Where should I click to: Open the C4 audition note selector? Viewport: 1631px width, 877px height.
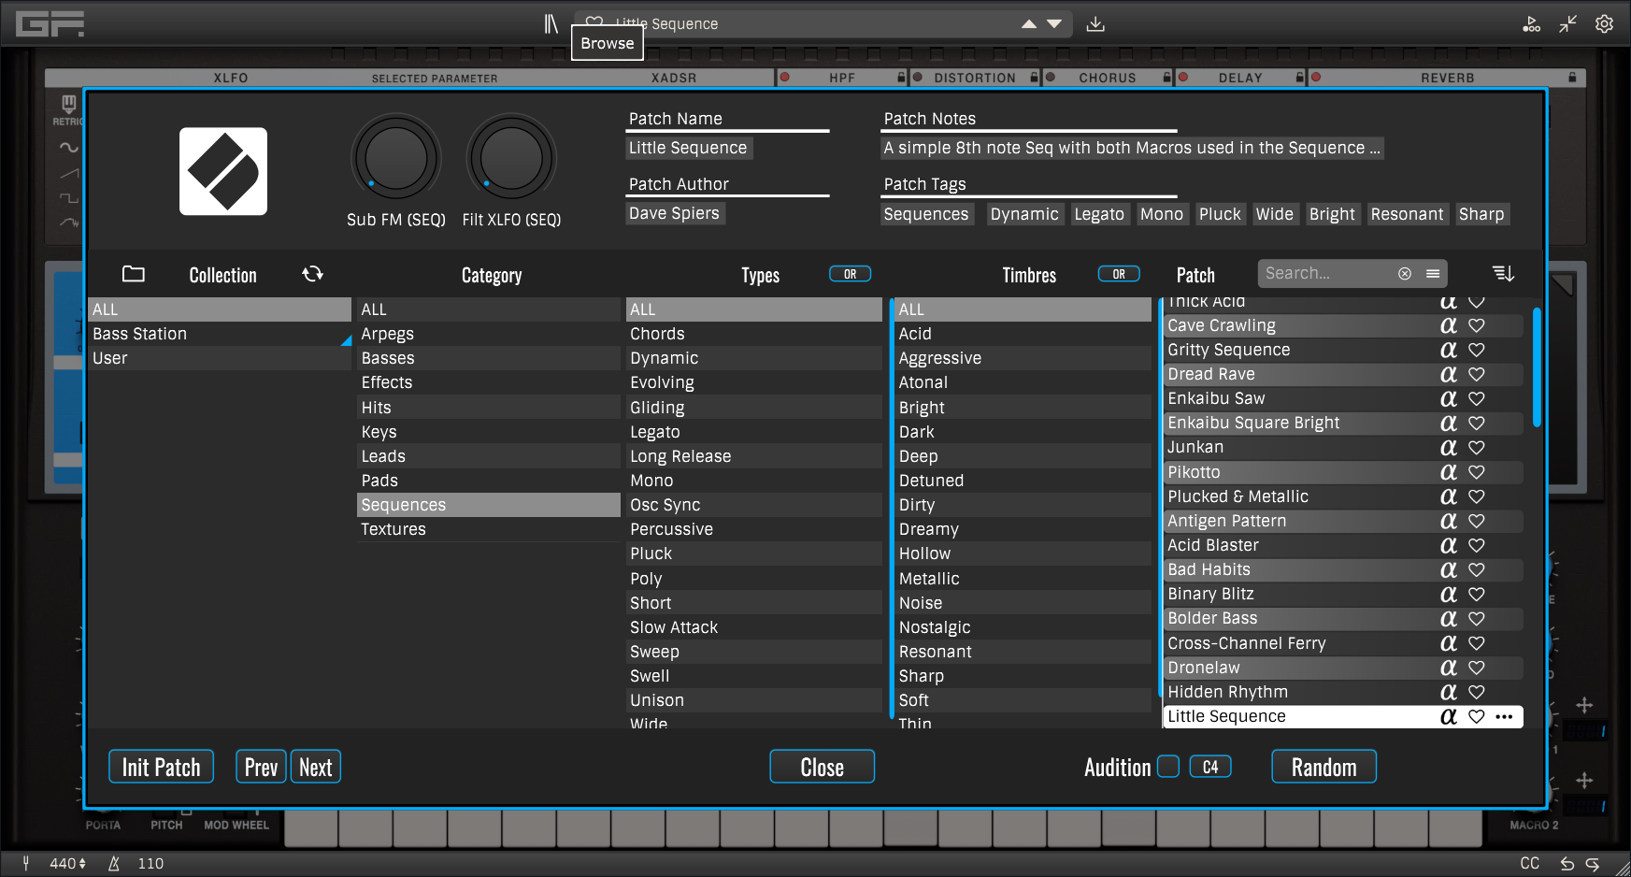coord(1209,767)
